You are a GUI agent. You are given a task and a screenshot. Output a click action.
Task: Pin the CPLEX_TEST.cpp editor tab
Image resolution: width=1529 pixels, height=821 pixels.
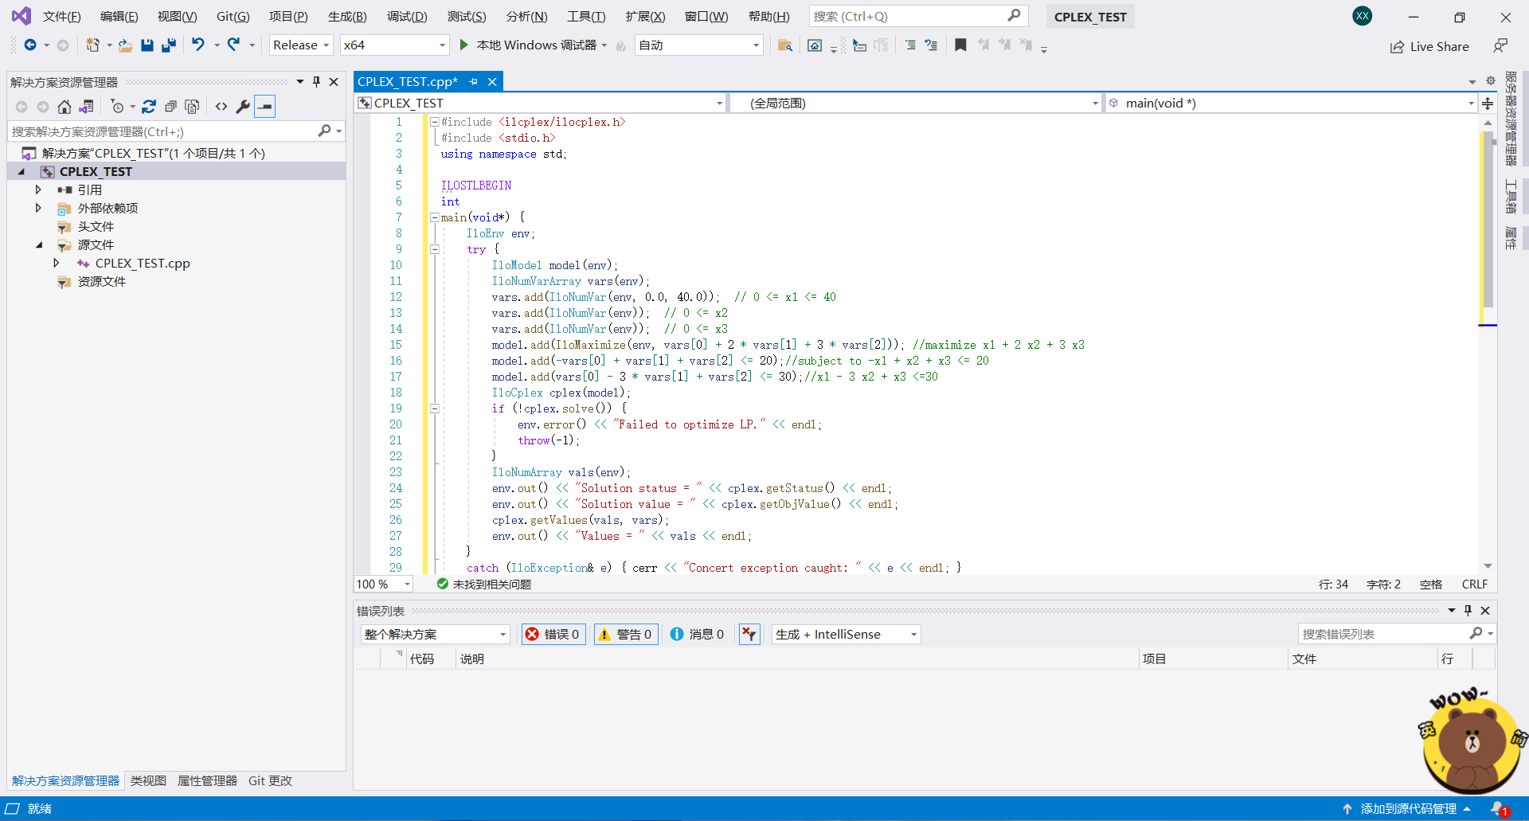(x=474, y=81)
